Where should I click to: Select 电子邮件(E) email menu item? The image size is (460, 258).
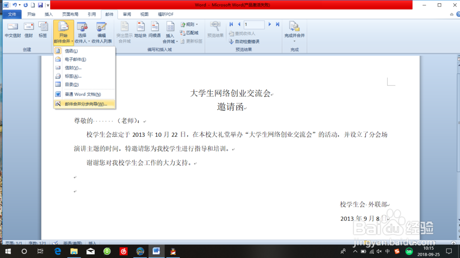coord(85,59)
